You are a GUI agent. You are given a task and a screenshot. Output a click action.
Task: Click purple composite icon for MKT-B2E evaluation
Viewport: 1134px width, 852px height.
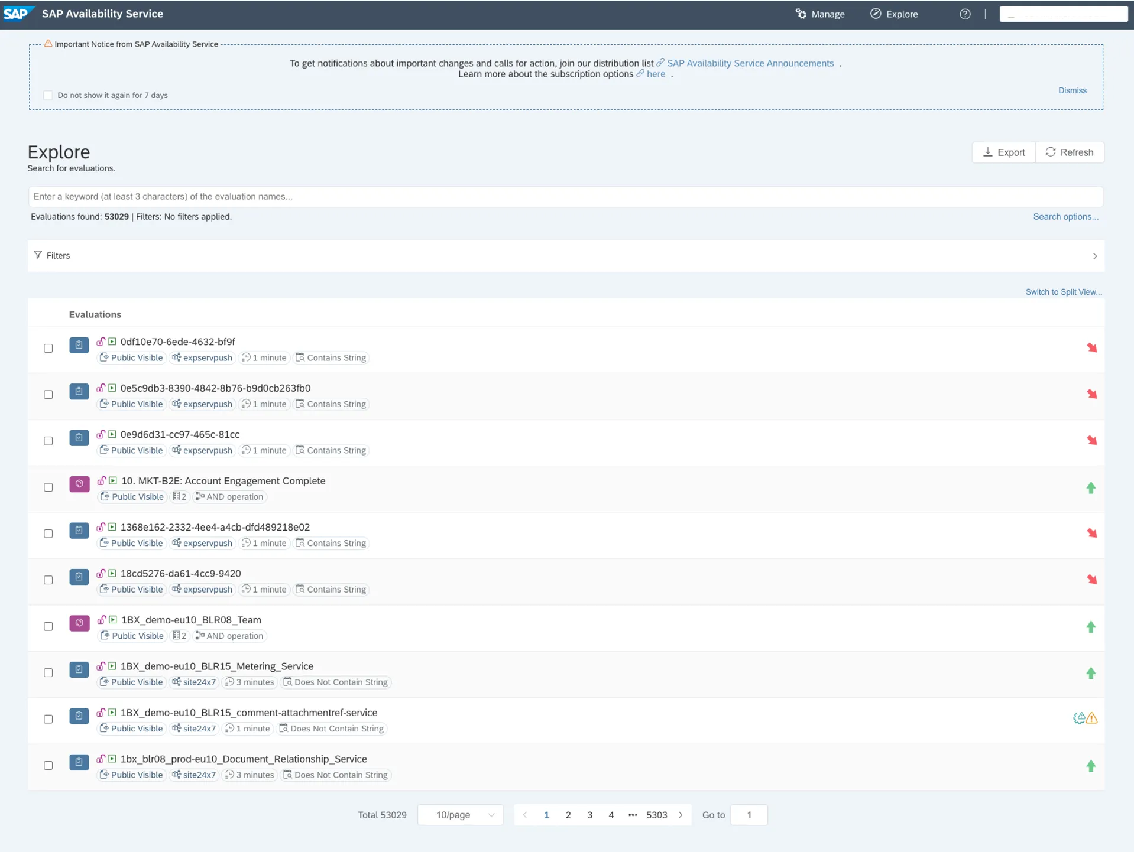[x=79, y=484]
